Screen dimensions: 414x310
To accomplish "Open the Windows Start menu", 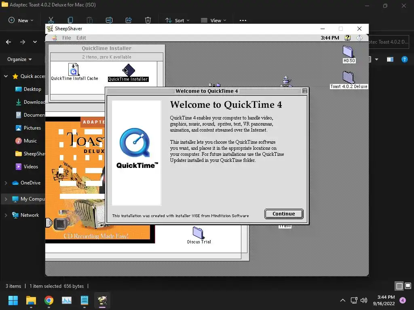I will [13, 300].
